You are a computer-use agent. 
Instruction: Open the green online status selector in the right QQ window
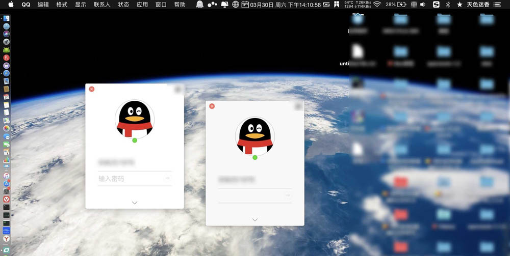[x=255, y=157]
